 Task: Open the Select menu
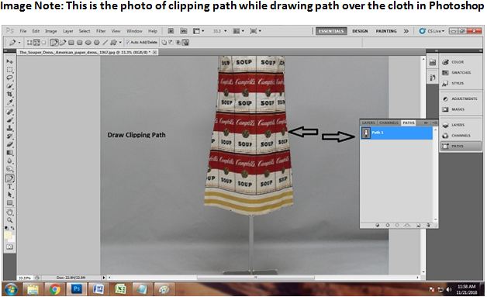coord(85,31)
